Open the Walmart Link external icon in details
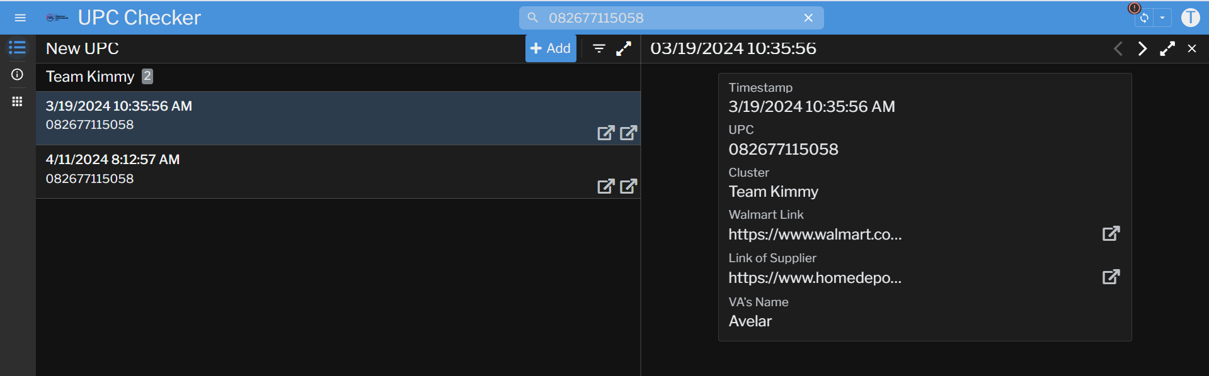 click(x=1111, y=234)
